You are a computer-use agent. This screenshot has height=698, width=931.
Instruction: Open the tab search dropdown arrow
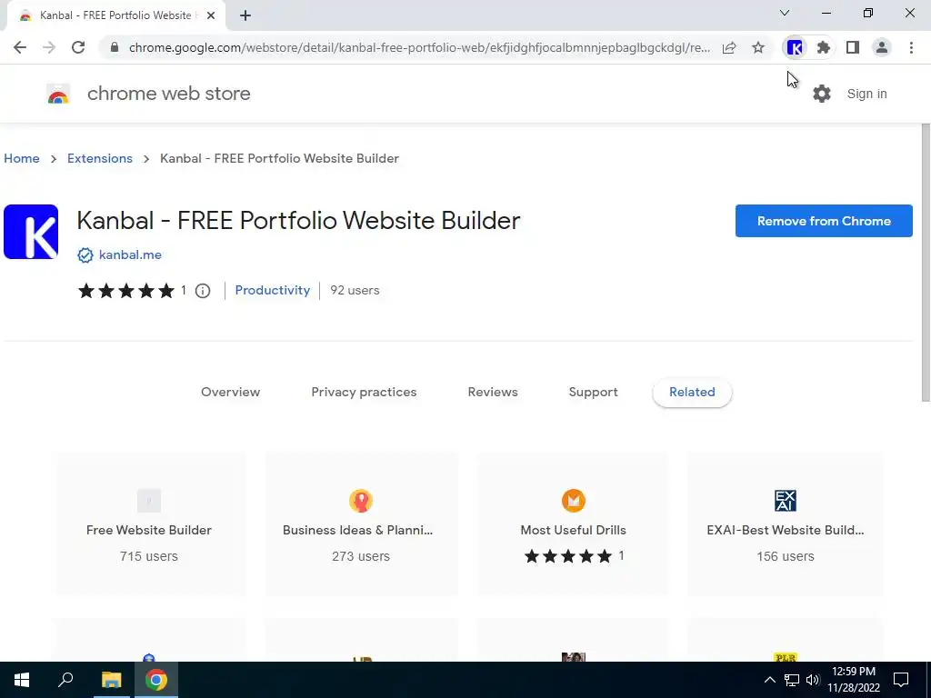(x=785, y=13)
